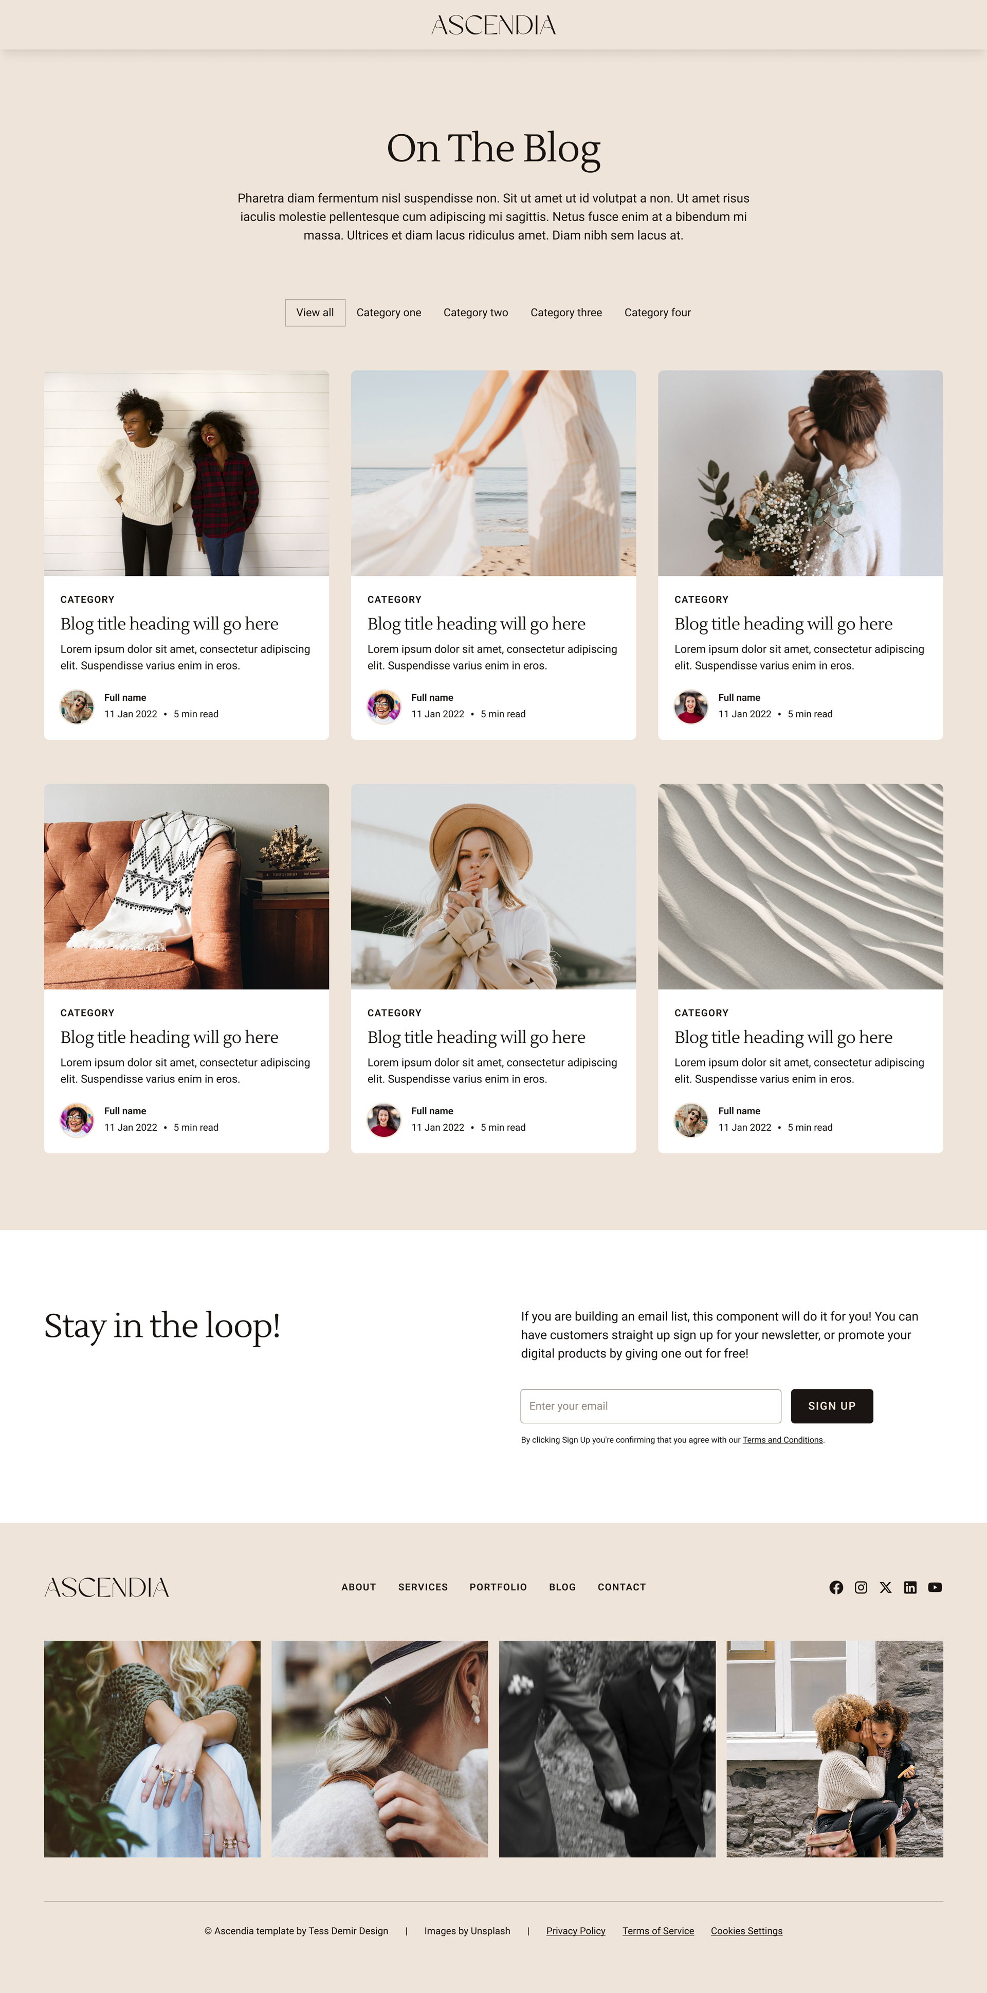Open the Instagram icon in footer
This screenshot has height=1993, width=987.
click(861, 1587)
